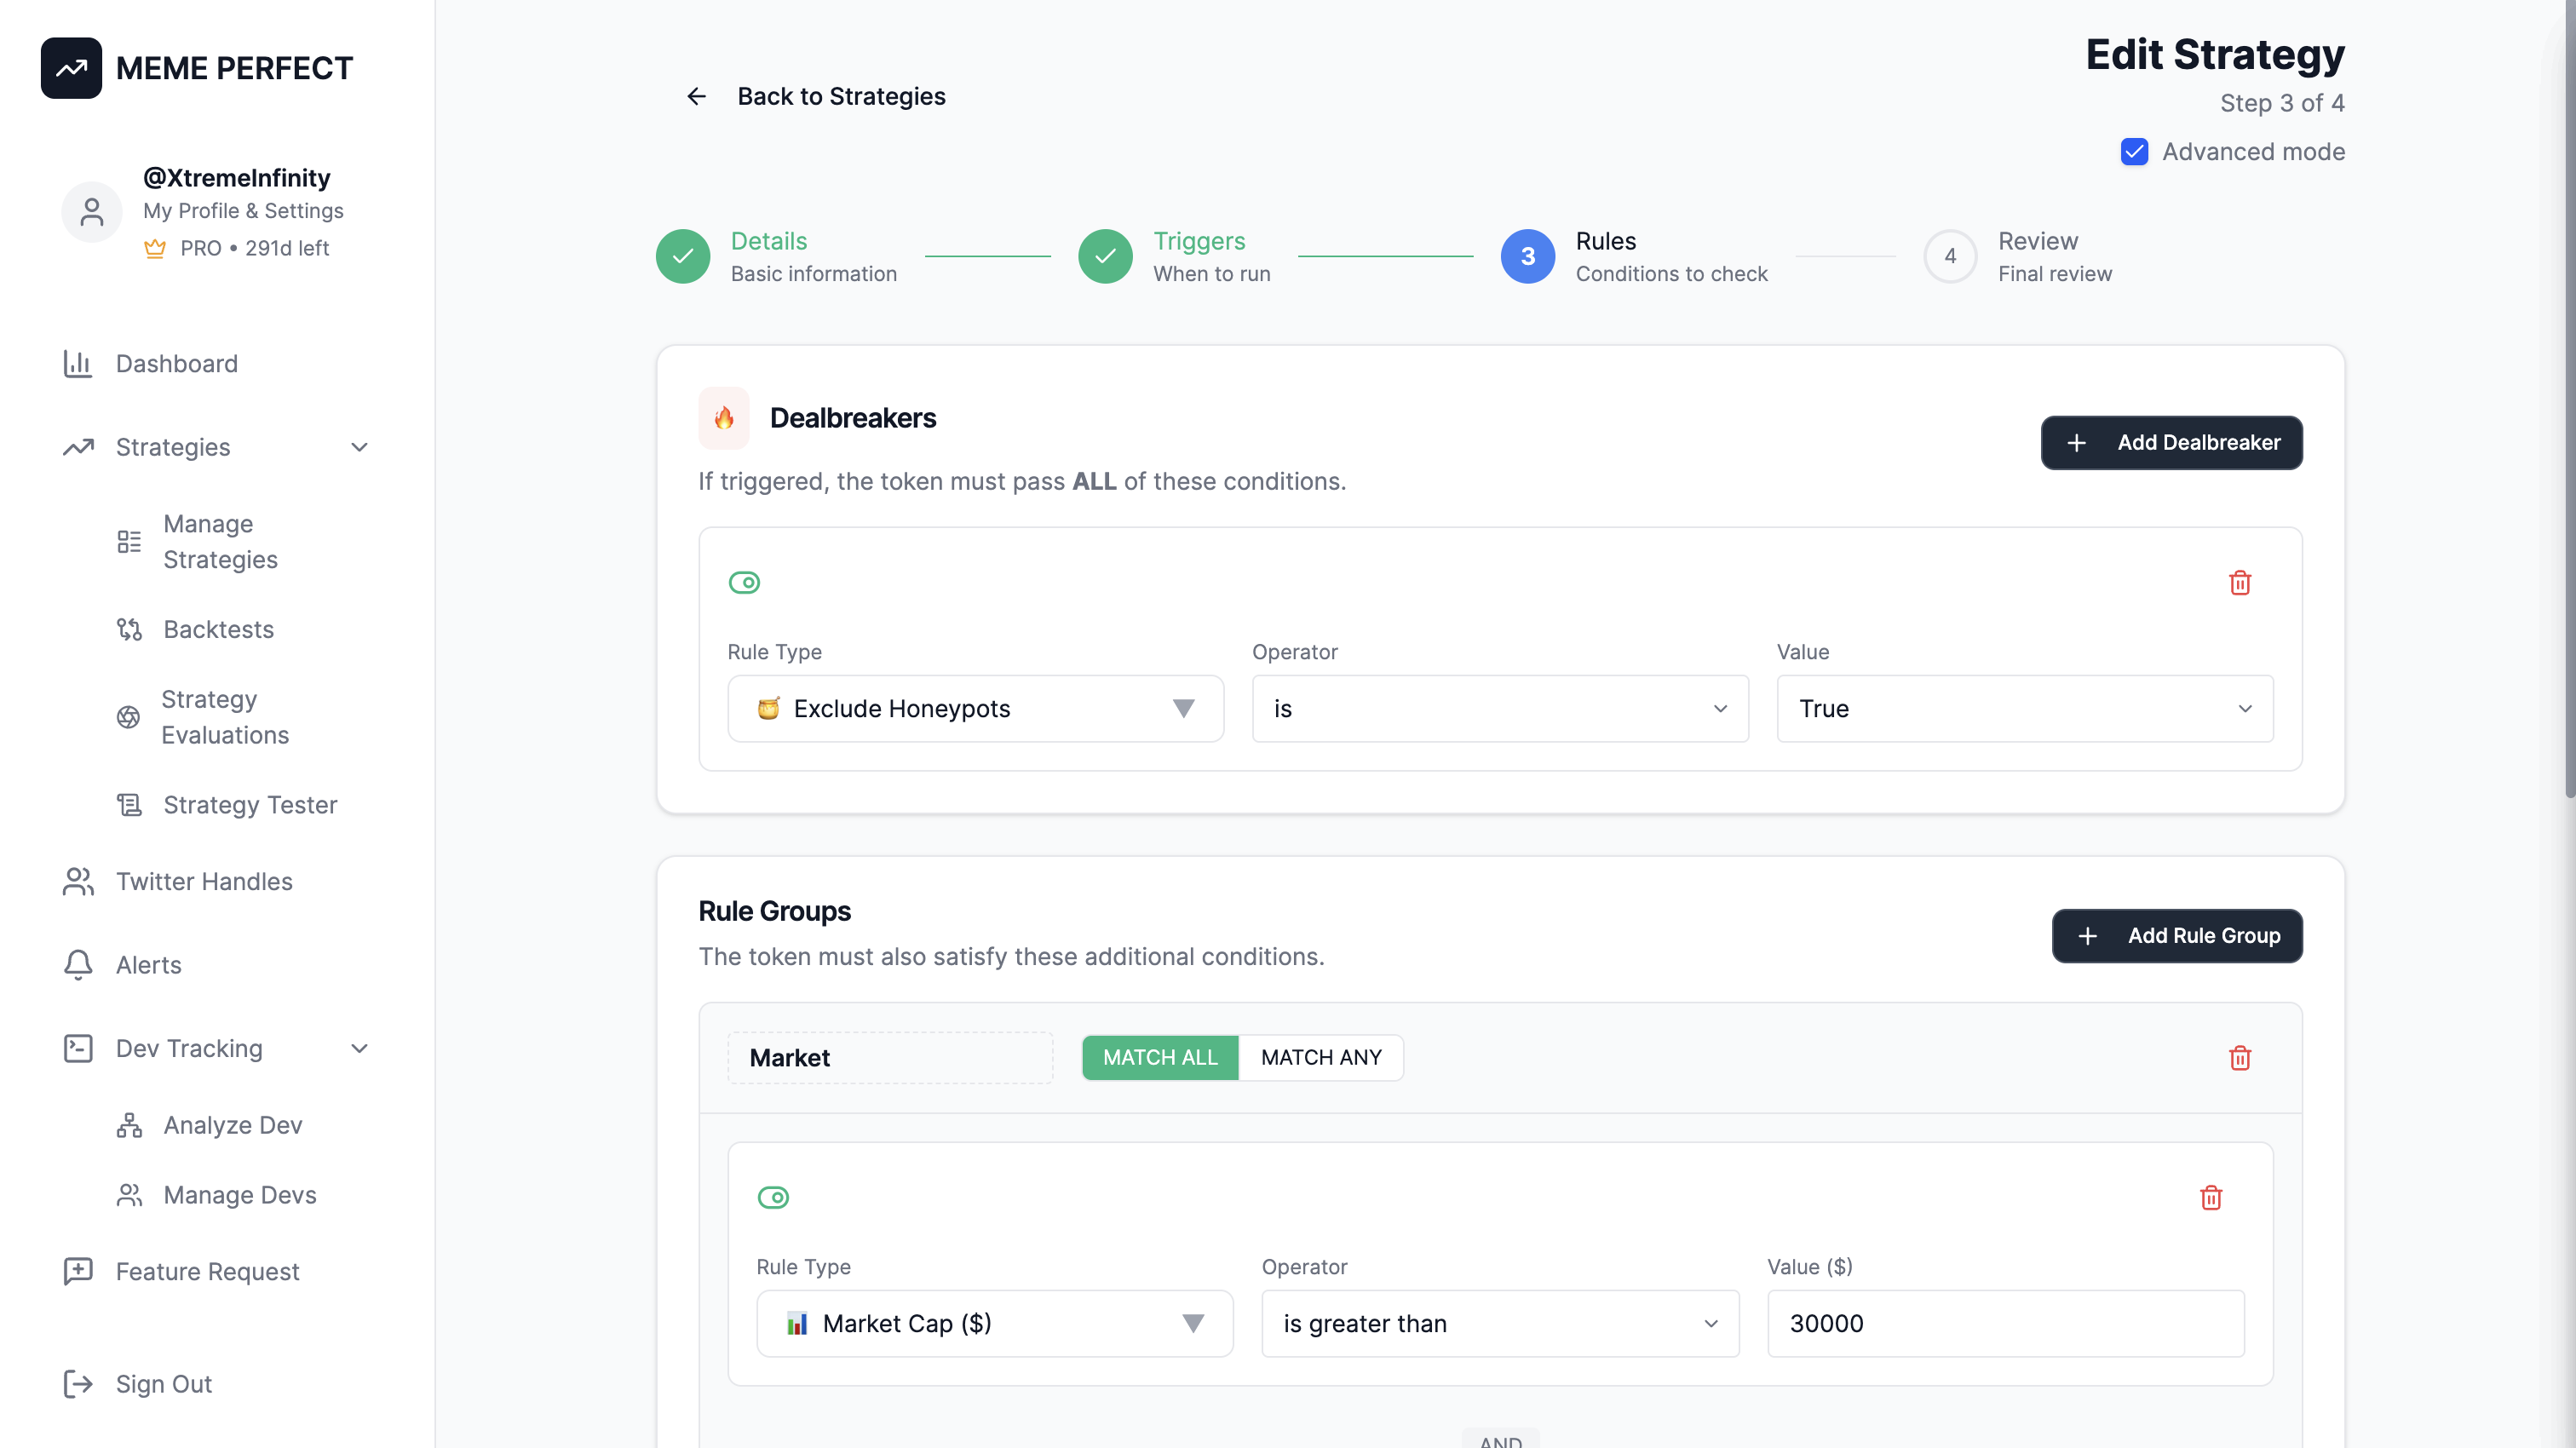
Task: Select the Backtests icon in the sidebar
Action: 129,629
